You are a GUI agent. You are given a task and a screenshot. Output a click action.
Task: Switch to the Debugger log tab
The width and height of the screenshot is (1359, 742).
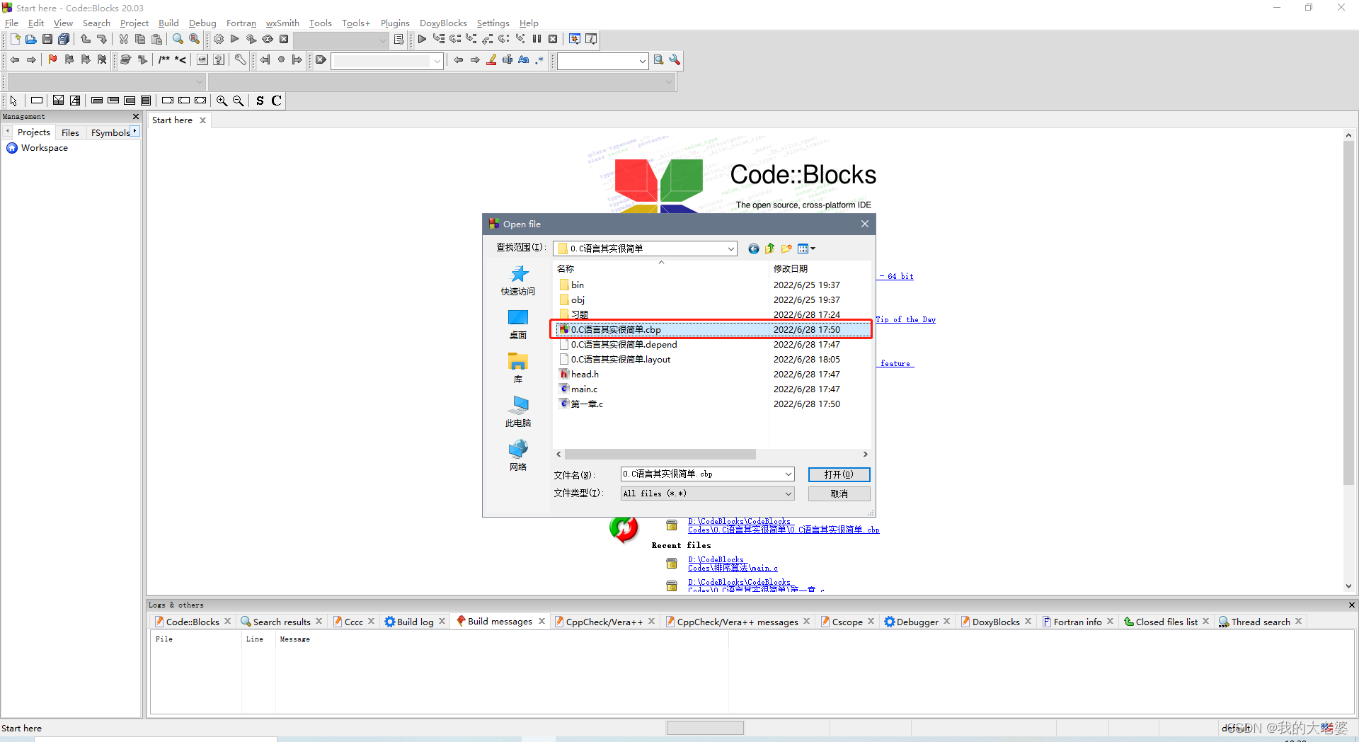917,621
